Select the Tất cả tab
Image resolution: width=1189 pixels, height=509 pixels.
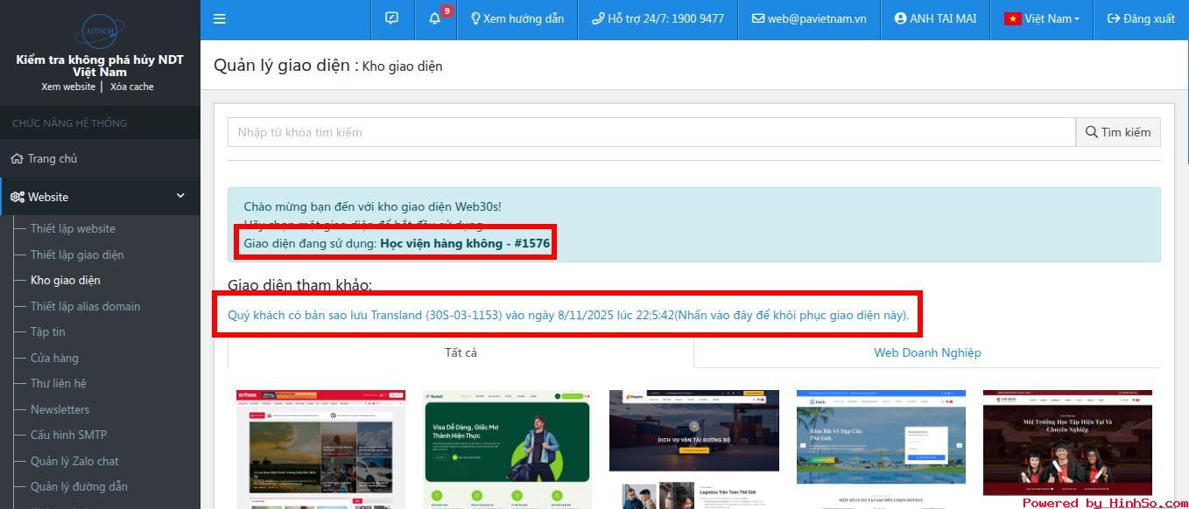pos(461,352)
